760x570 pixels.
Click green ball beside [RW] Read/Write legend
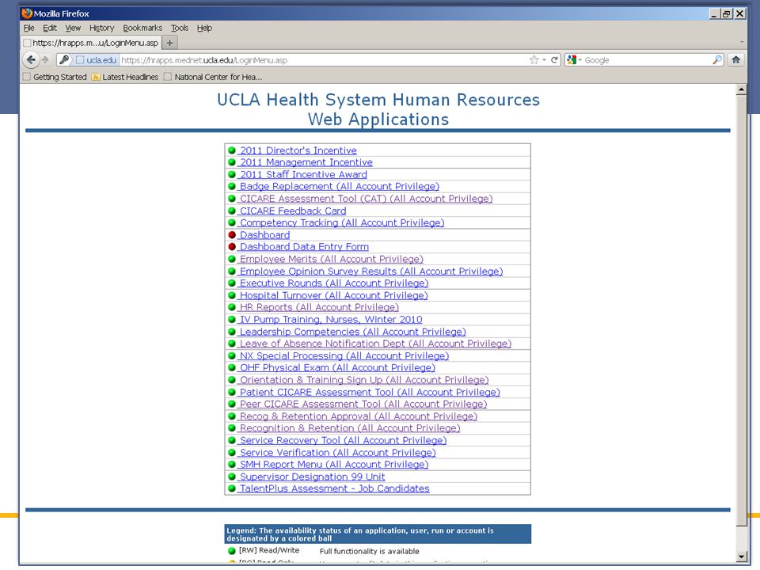[x=232, y=551]
